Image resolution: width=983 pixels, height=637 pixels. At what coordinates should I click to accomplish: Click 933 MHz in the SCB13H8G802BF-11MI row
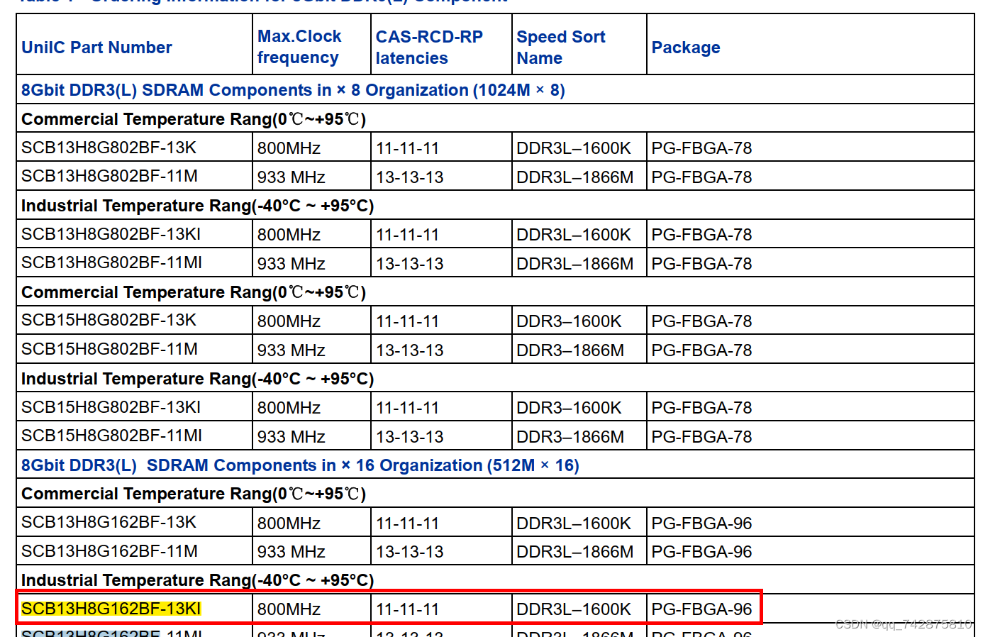click(x=291, y=264)
